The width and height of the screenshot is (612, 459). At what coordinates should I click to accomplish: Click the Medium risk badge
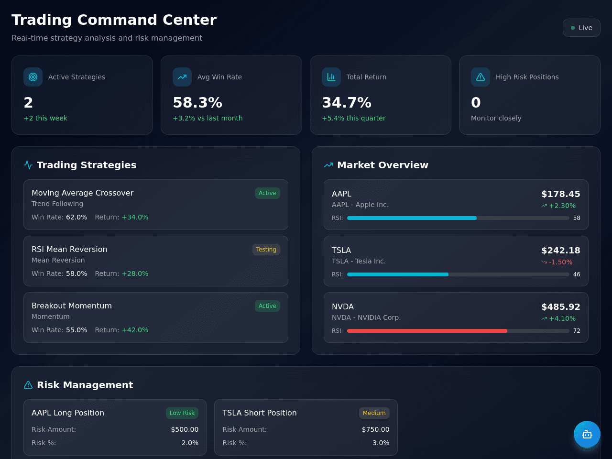point(374,413)
